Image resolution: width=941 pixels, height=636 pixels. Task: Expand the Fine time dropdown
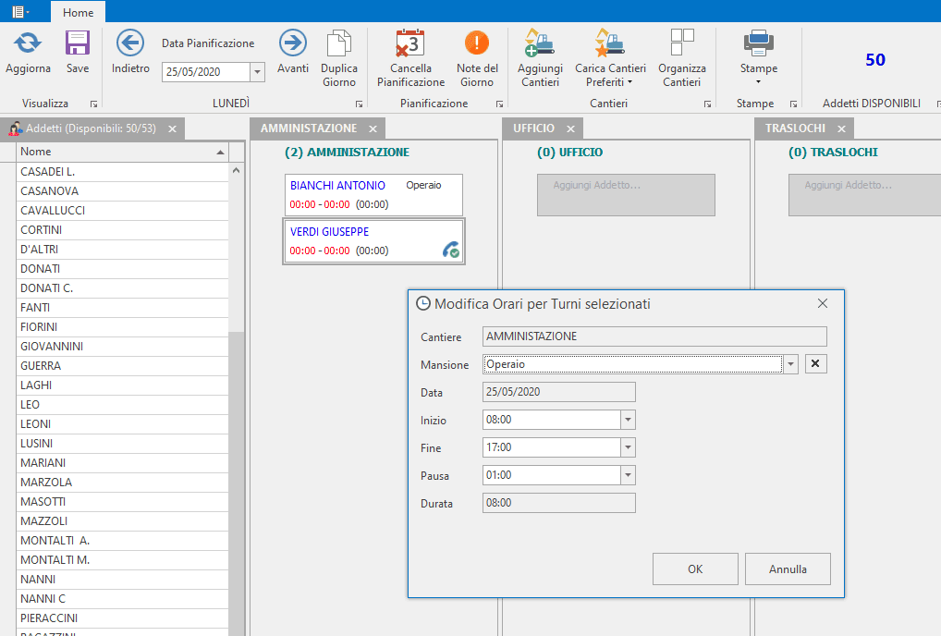[x=628, y=447]
